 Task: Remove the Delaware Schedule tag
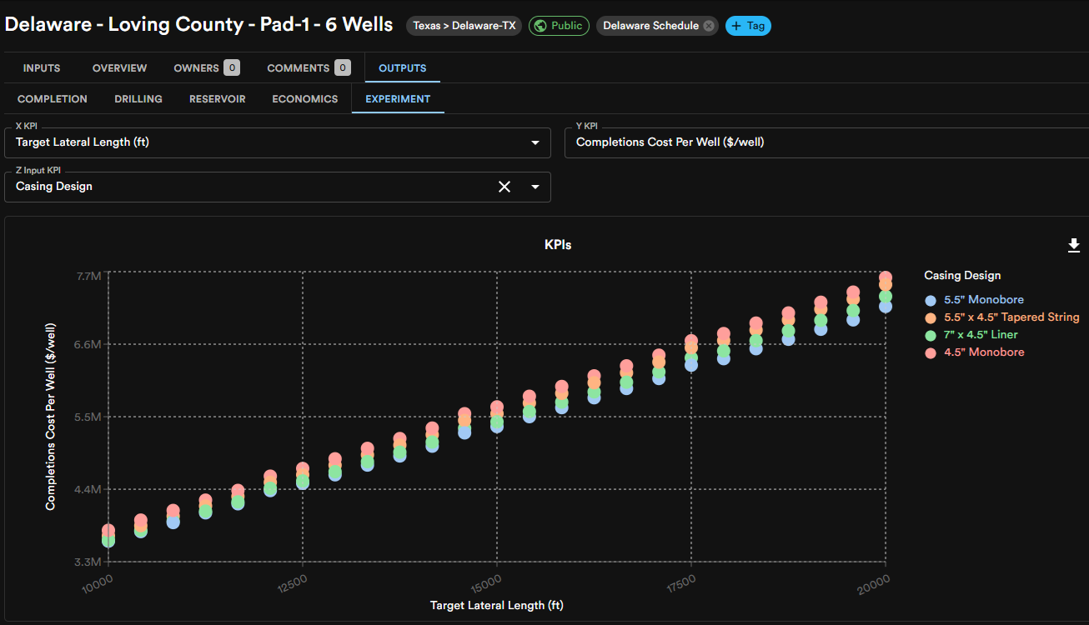tap(709, 26)
